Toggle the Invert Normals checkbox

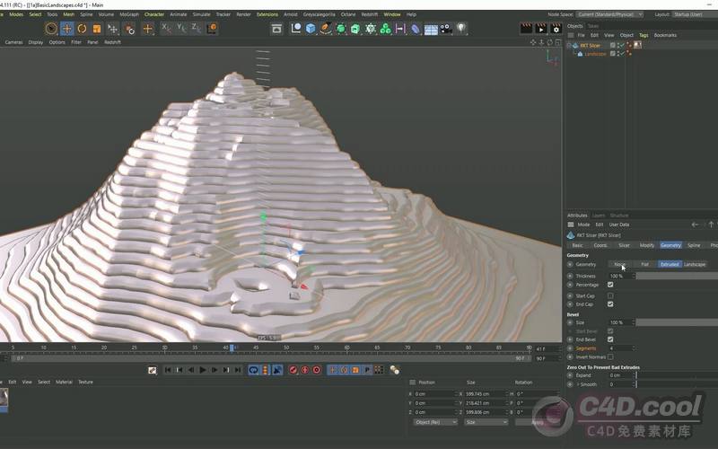click(x=610, y=357)
